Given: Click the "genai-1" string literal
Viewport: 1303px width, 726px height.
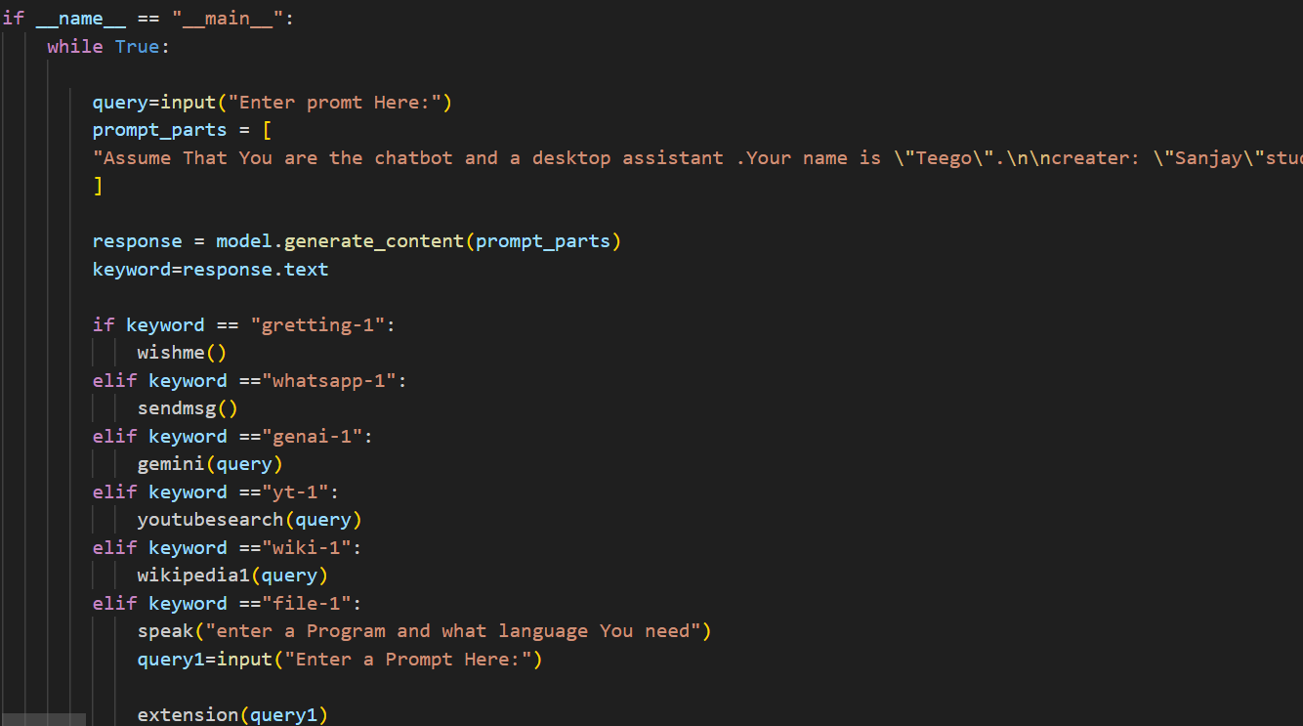Looking at the screenshot, I should (x=312, y=437).
